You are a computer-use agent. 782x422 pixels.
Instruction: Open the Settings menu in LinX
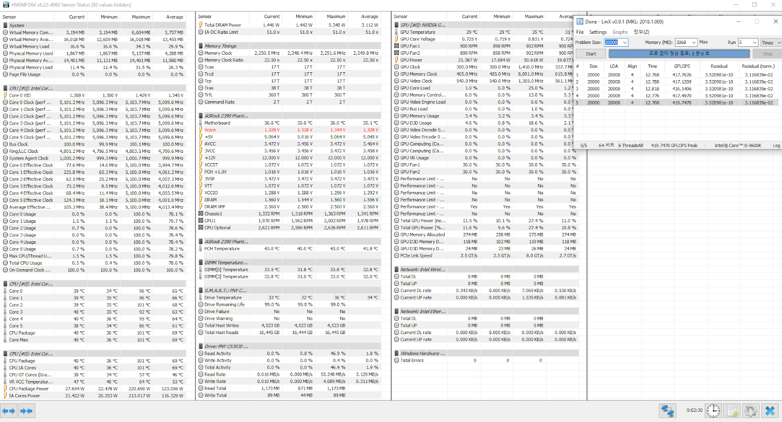598,32
